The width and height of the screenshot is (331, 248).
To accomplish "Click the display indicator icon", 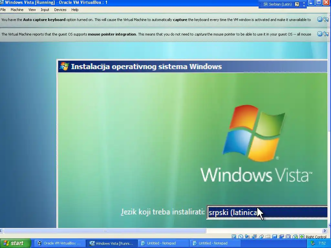I will 275,237.
